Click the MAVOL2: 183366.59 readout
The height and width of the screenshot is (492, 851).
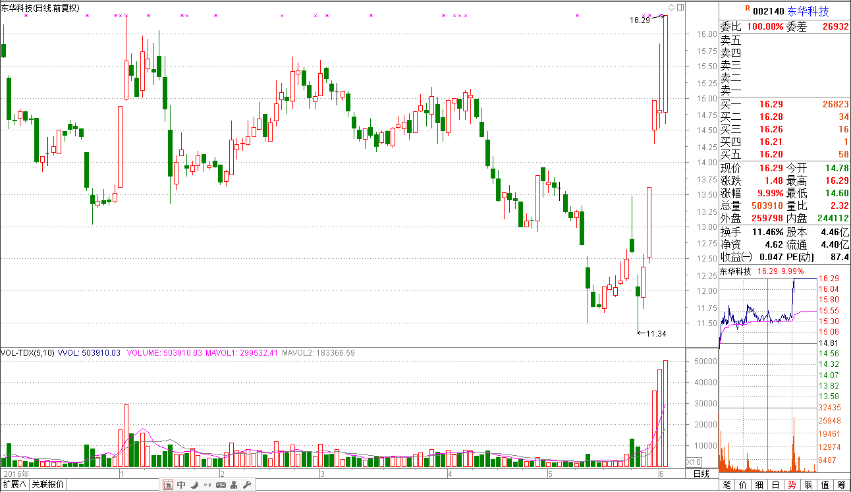click(x=318, y=353)
